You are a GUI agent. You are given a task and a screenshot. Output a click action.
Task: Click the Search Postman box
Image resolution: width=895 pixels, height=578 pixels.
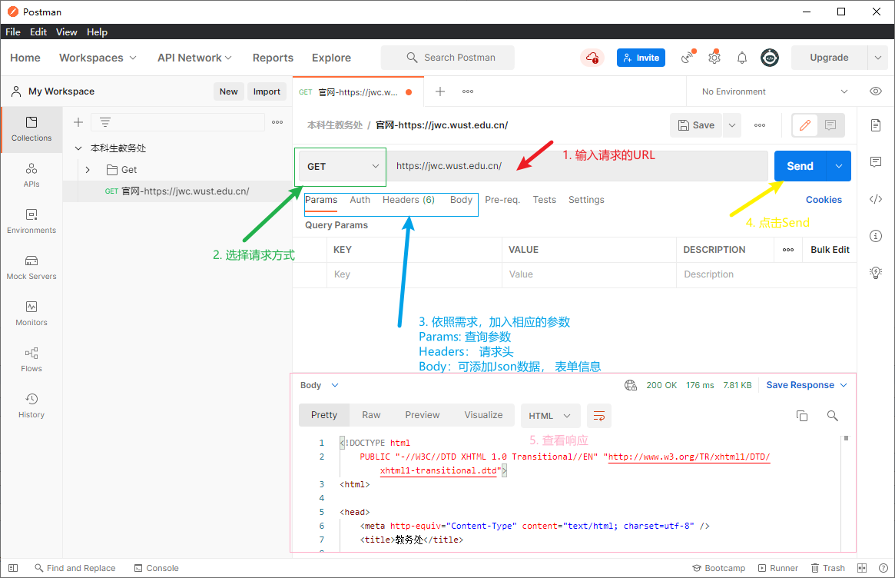pos(448,58)
